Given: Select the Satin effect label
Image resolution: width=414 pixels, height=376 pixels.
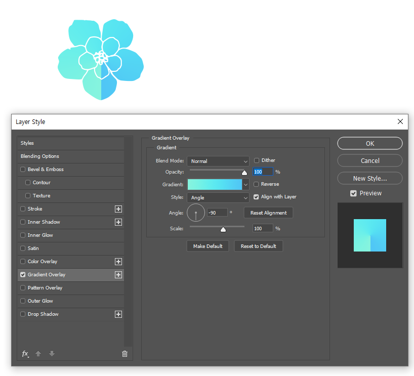Looking at the screenshot, I should point(33,248).
